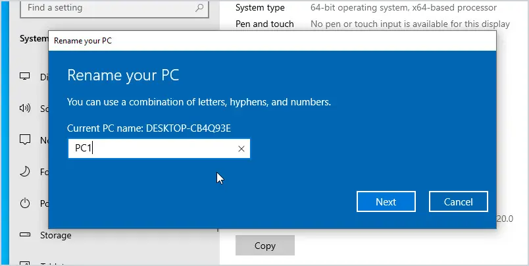The height and width of the screenshot is (266, 529).
Task: Select the Power button icon in sidebar
Action: (x=24, y=203)
